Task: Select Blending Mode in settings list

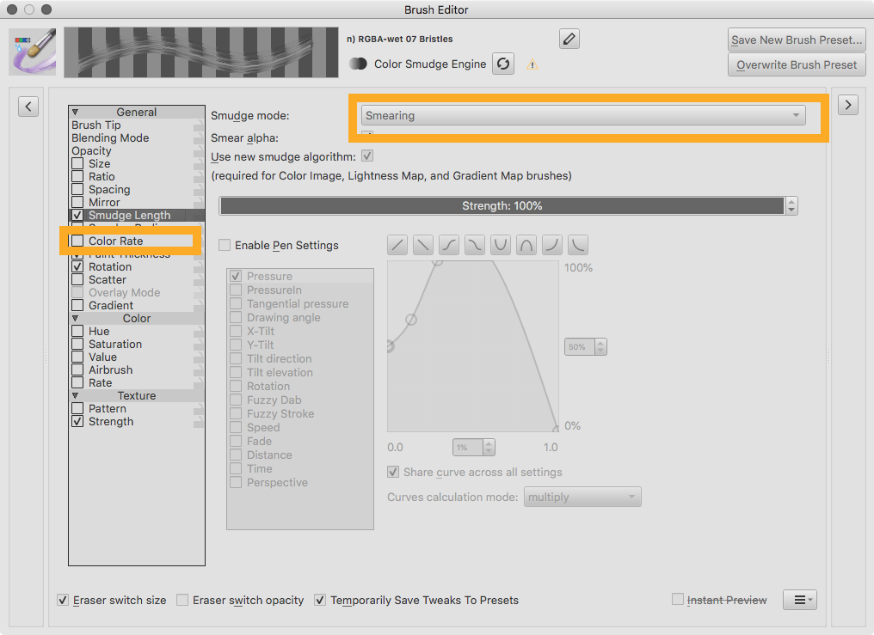Action: pos(110,137)
